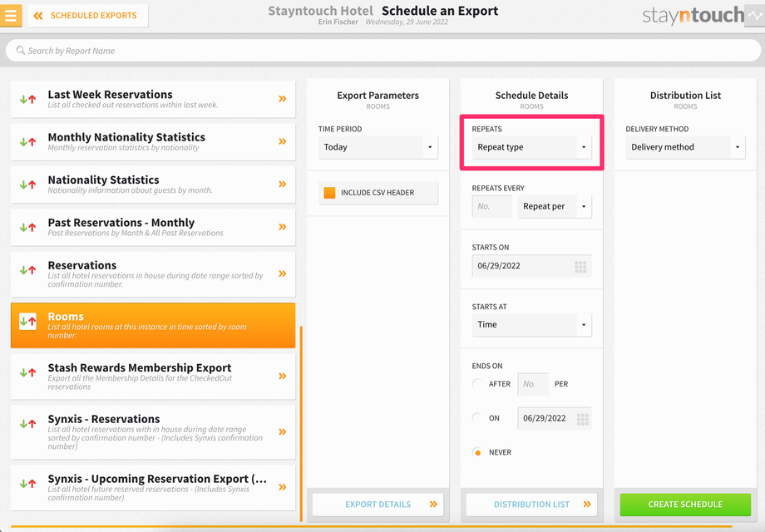Screen dimensions: 765x532
Task: Click double chevron on Nationality Statistics row
Action: coord(283,184)
